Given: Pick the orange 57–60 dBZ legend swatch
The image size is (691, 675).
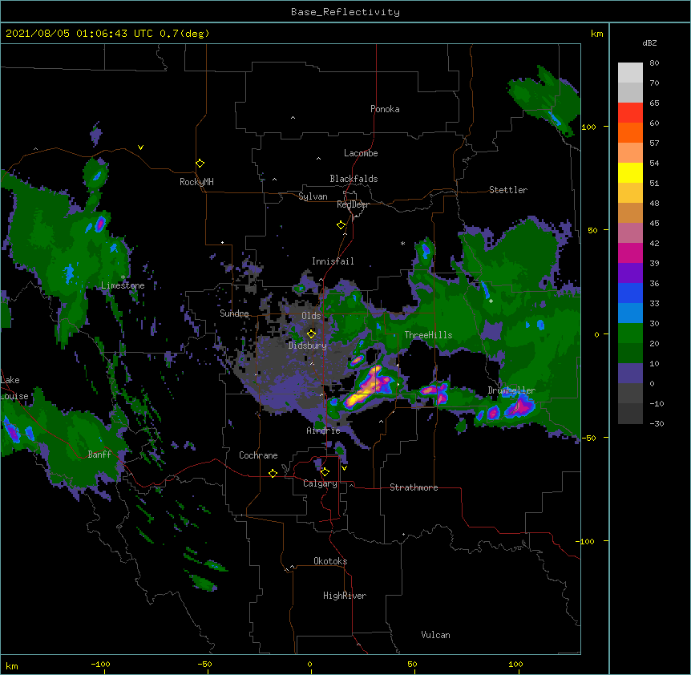Looking at the screenshot, I should click(x=630, y=133).
